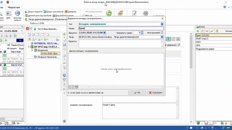
Task: Click the Тривалість days stepper arrows
Action: coord(142,33)
